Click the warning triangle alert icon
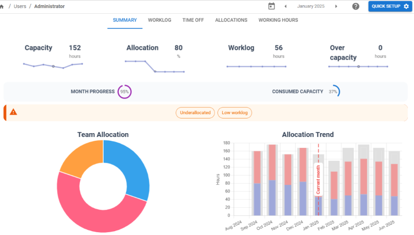 [13, 112]
